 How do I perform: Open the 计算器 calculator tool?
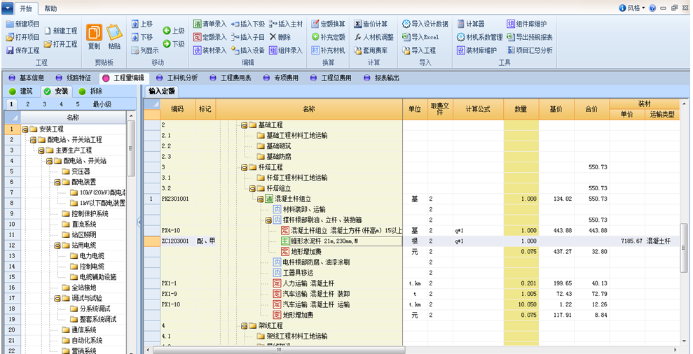coord(460,24)
